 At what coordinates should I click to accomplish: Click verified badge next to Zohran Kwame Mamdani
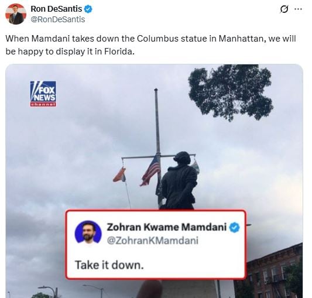click(x=235, y=227)
